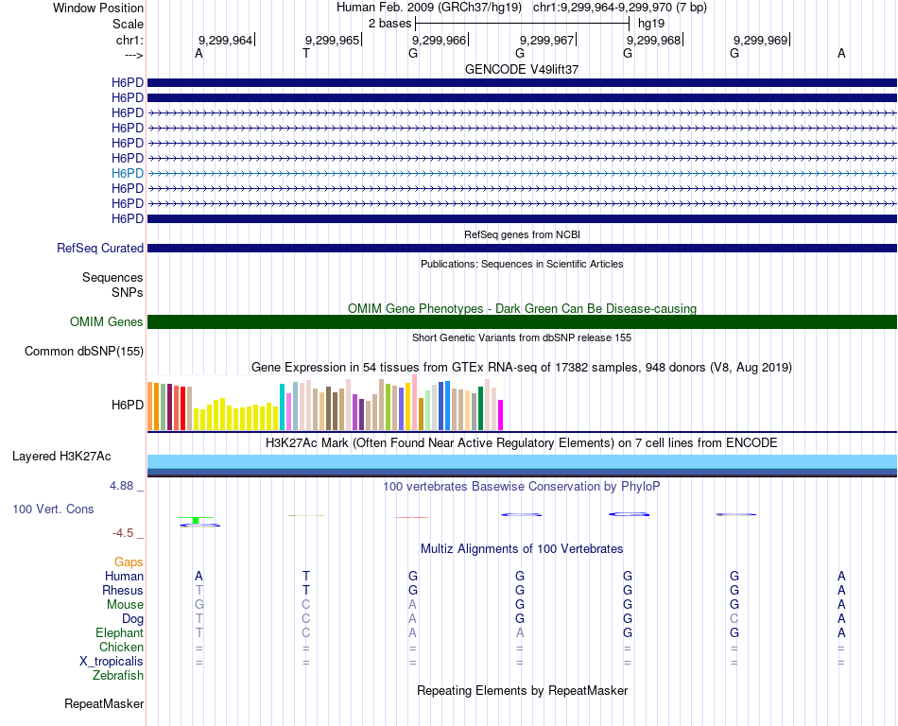The image size is (898, 726).
Task: Select the RefSeq Curated label
Action: tap(99, 249)
